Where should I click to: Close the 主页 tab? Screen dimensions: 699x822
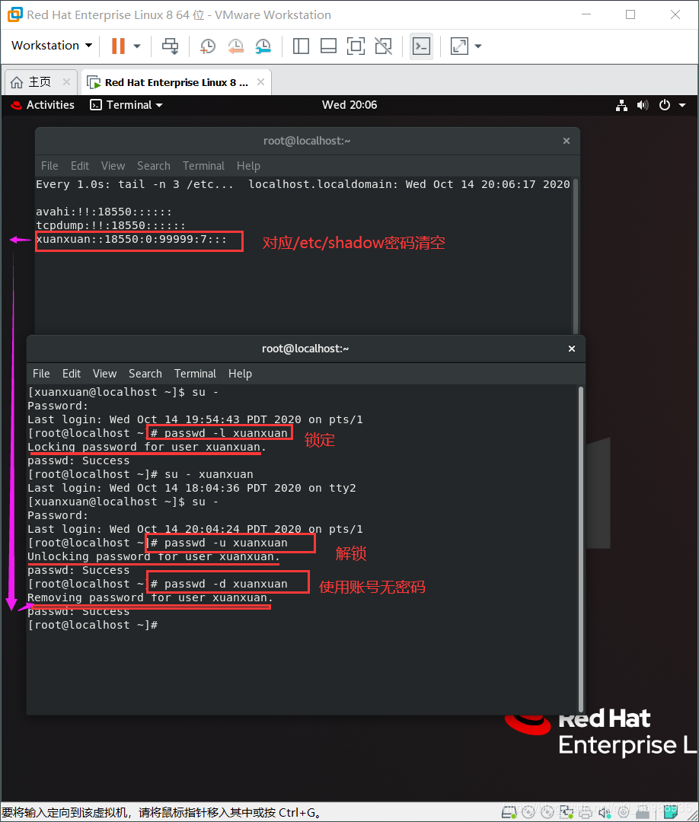66,81
